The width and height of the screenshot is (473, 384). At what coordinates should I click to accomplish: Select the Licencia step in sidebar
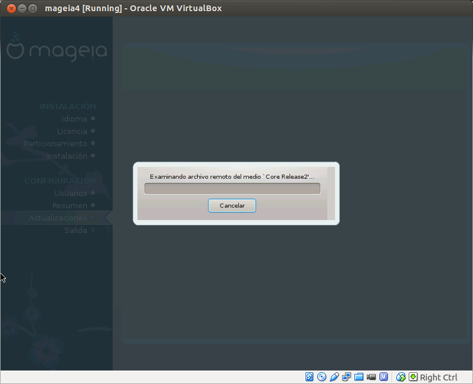[71, 131]
